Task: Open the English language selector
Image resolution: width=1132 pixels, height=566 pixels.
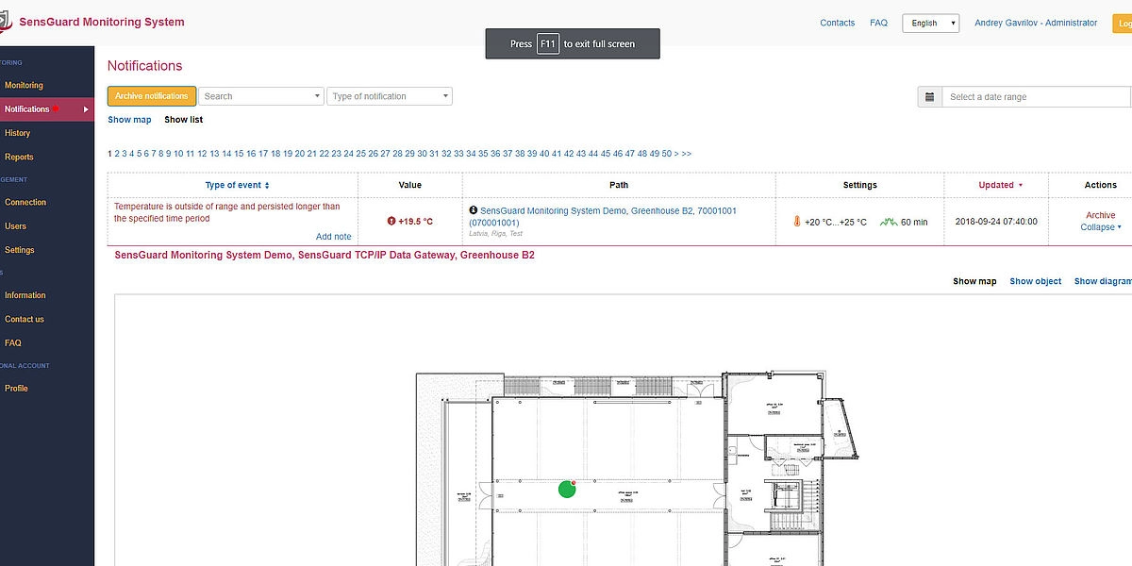Action: (x=930, y=23)
